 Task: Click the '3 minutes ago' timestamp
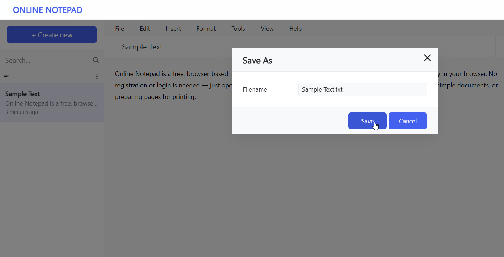coord(22,112)
